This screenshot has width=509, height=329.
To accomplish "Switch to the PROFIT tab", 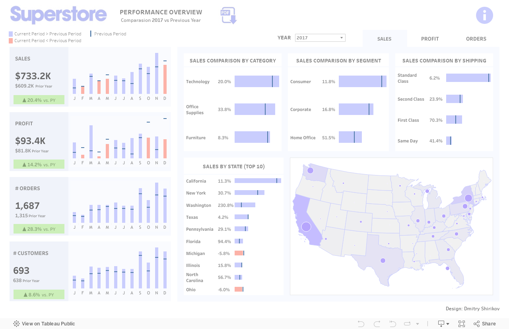I will [x=430, y=39].
